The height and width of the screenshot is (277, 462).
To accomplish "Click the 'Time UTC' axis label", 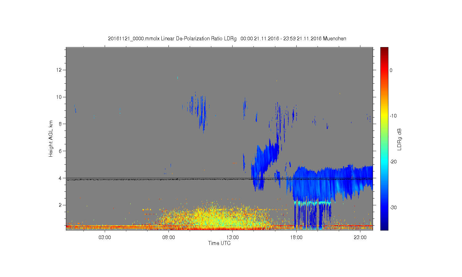I will click(x=219, y=243).
